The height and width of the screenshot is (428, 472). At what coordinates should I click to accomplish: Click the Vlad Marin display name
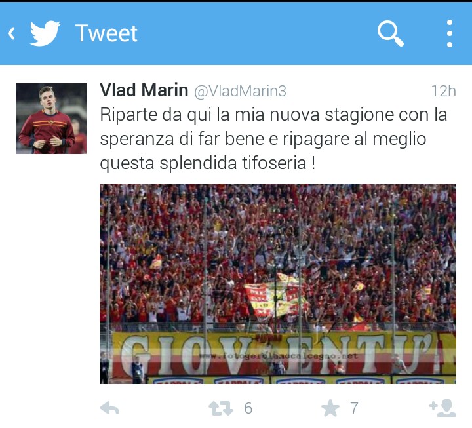(144, 90)
